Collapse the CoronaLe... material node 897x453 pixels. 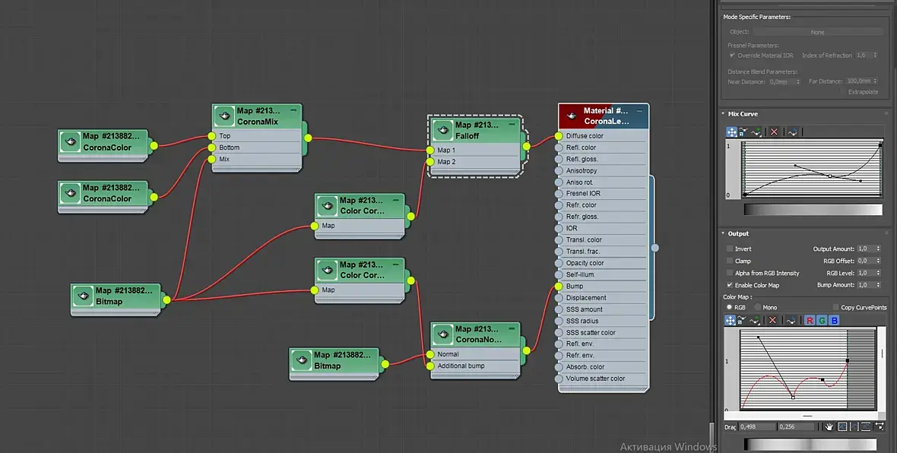tap(639, 110)
